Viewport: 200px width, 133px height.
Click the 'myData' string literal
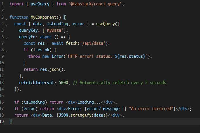point(54,30)
